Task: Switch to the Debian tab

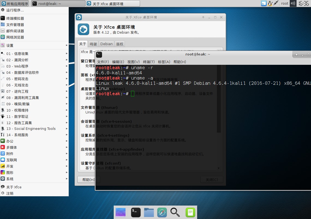Action: pyautogui.click(x=106, y=44)
